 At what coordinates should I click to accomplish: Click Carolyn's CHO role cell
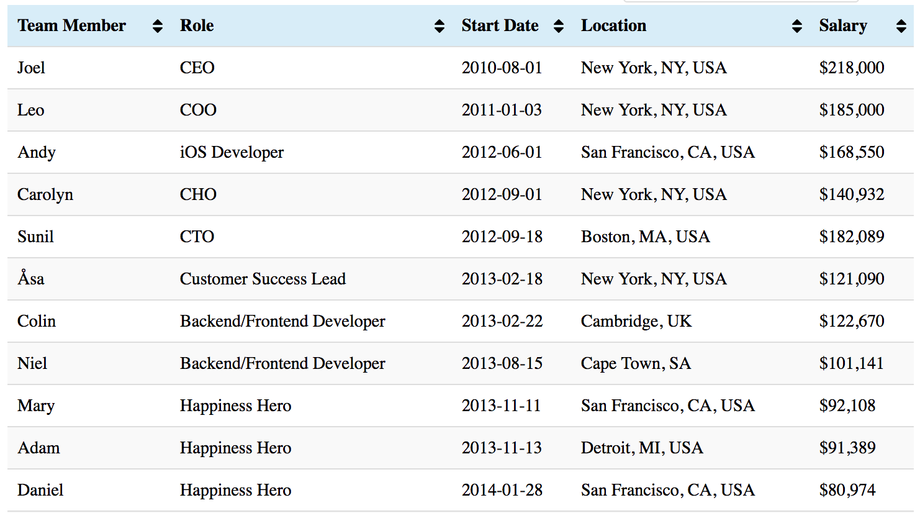click(x=198, y=194)
